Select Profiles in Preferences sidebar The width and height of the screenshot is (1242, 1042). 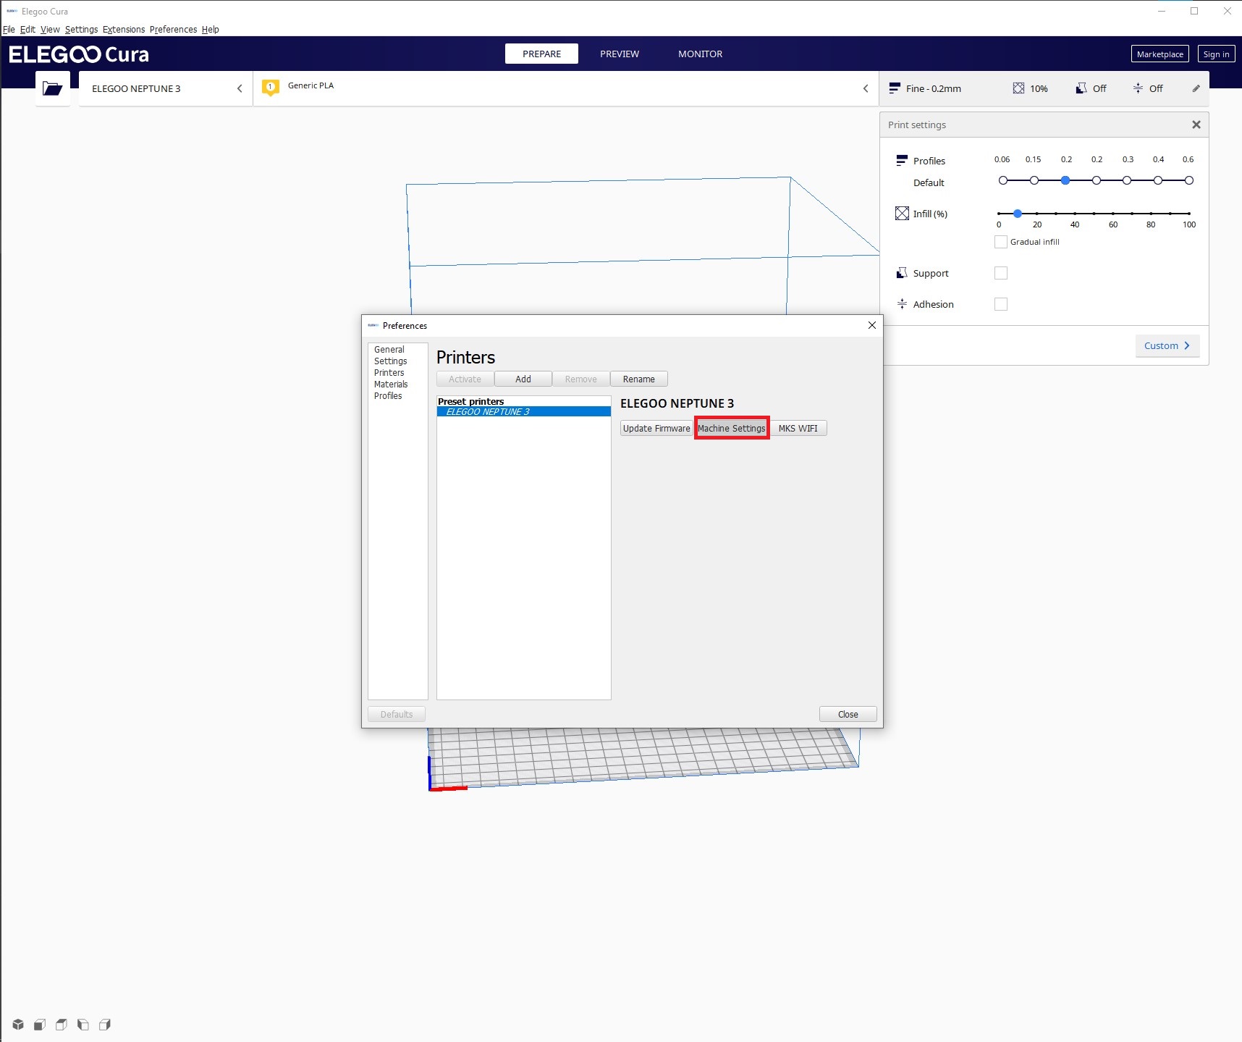(388, 396)
